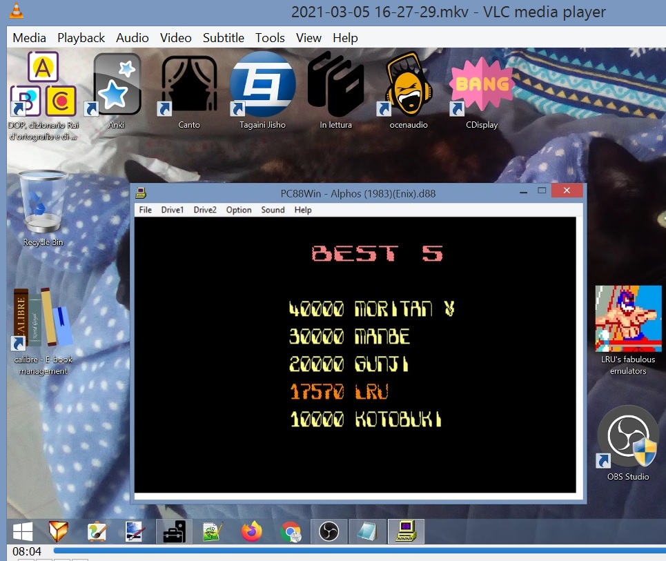This screenshot has width=666, height=561.
Task: Expand the Audio menu
Action: click(132, 38)
